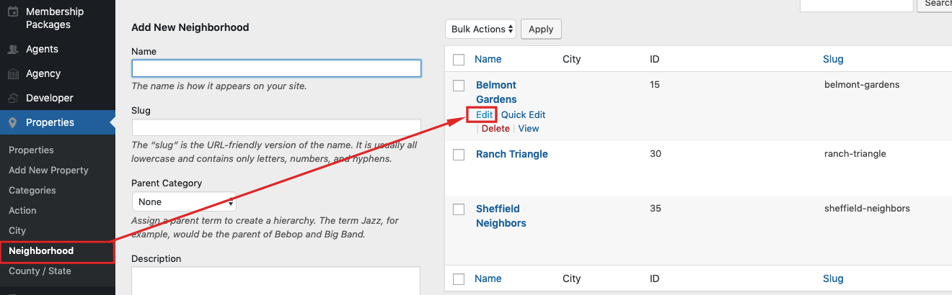
Task: Click the Developer house icon
Action: pyautogui.click(x=13, y=99)
